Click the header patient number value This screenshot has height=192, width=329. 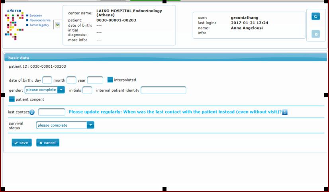click(116, 20)
